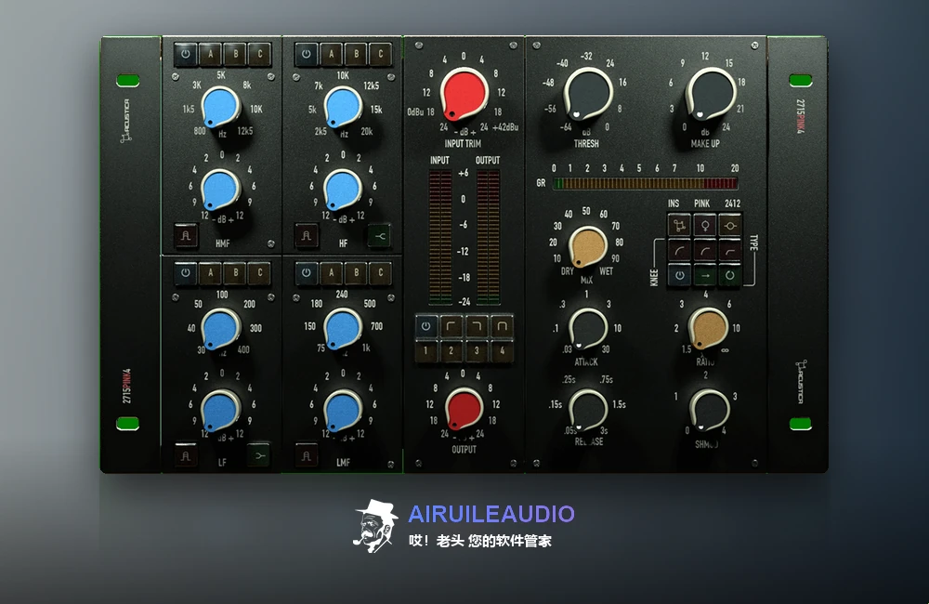The image size is (929, 604).
Task: Enable the band-pass filter icon
Action: [503, 326]
